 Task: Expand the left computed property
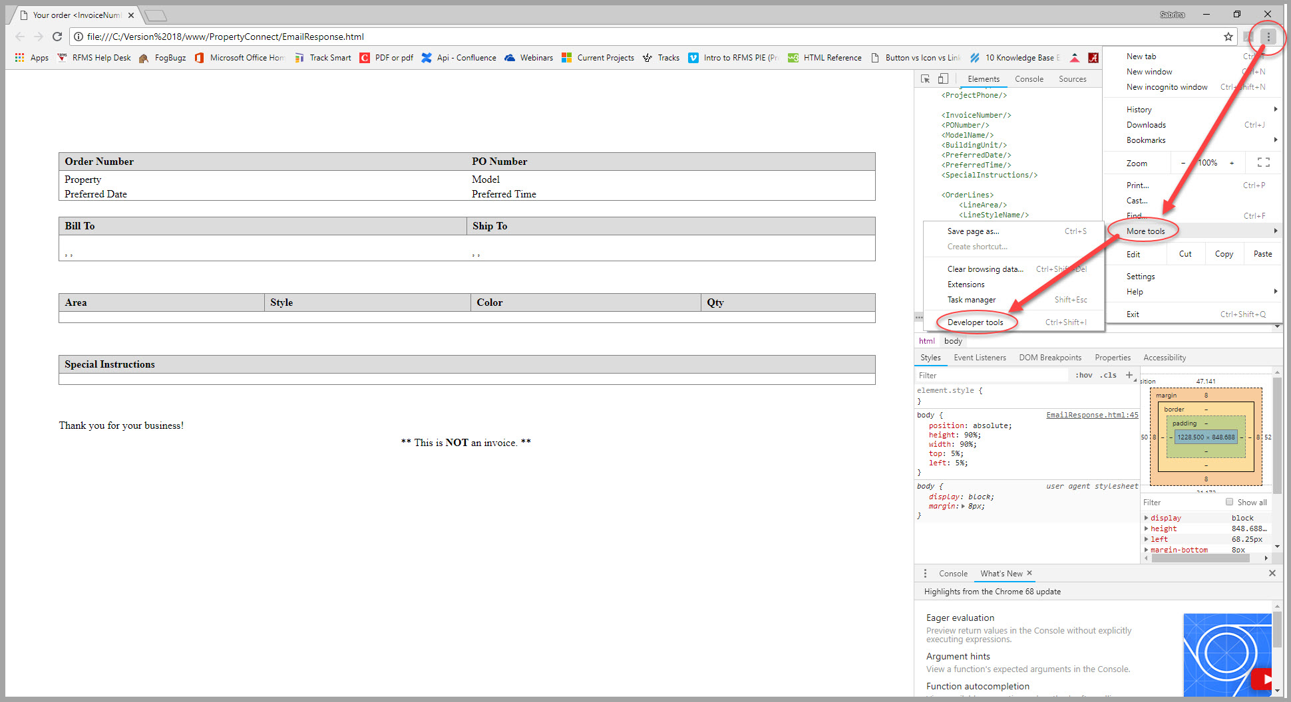click(1146, 539)
